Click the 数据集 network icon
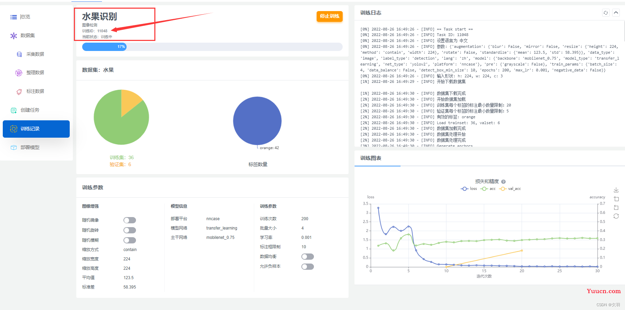Image resolution: width=625 pixels, height=310 pixels. pos(14,36)
